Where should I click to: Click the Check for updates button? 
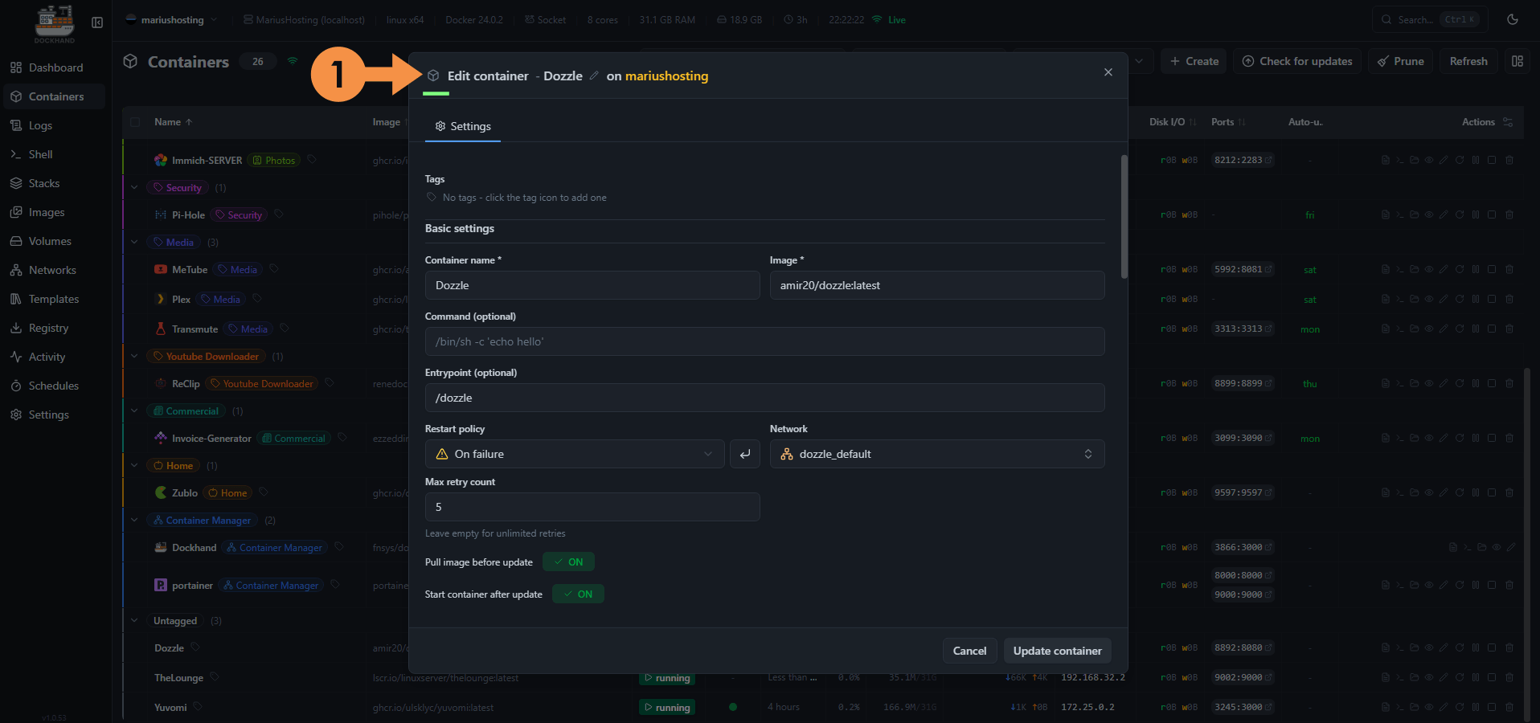[x=1296, y=61]
